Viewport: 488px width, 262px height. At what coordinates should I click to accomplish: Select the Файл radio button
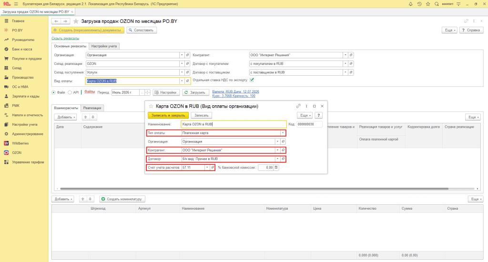53,92
